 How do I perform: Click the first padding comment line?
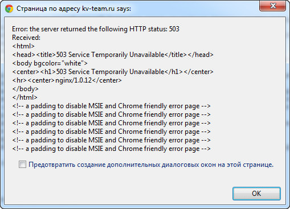[111, 106]
